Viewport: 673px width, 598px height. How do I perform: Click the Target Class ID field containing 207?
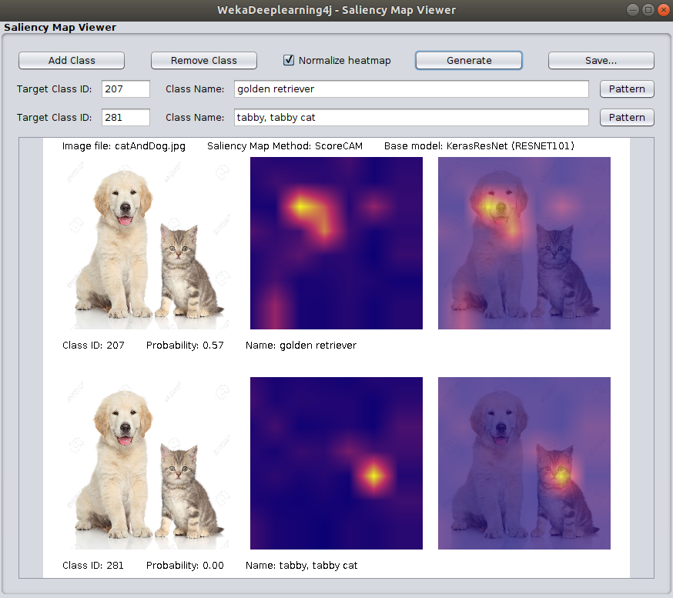point(126,89)
